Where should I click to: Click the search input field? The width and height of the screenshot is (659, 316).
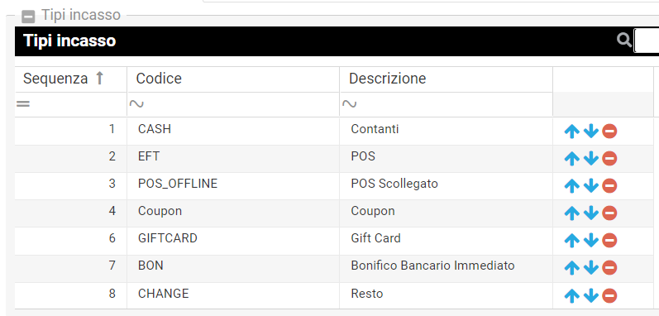[x=647, y=41]
